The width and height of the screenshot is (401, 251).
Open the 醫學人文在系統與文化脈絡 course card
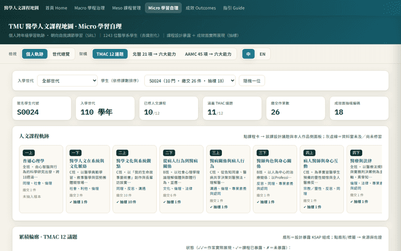pyautogui.click(x=88, y=179)
